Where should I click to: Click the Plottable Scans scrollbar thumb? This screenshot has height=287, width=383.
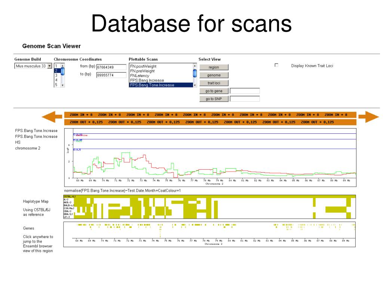[x=194, y=73]
